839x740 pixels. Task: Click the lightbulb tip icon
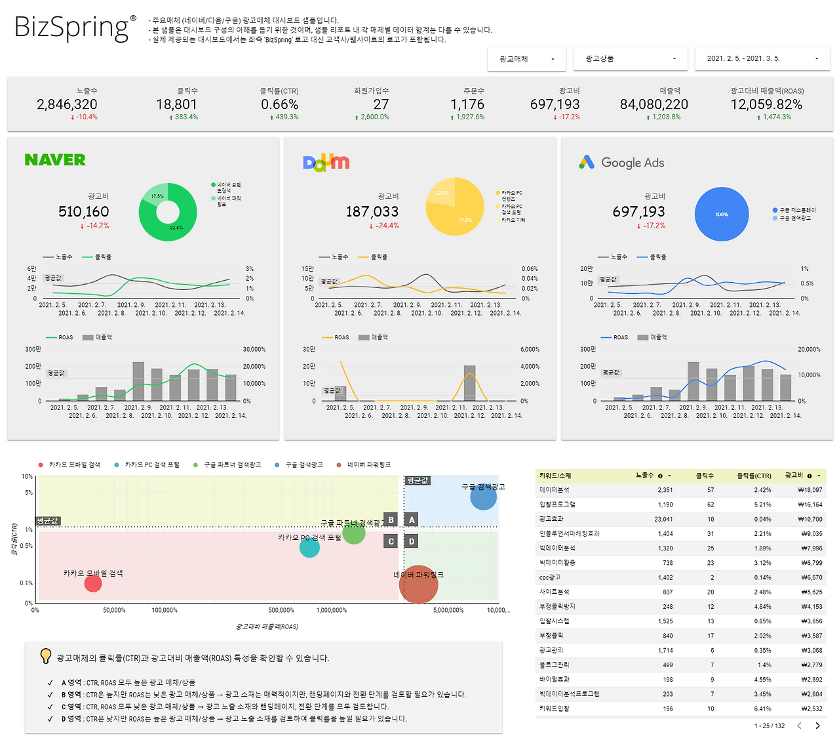tap(45, 655)
